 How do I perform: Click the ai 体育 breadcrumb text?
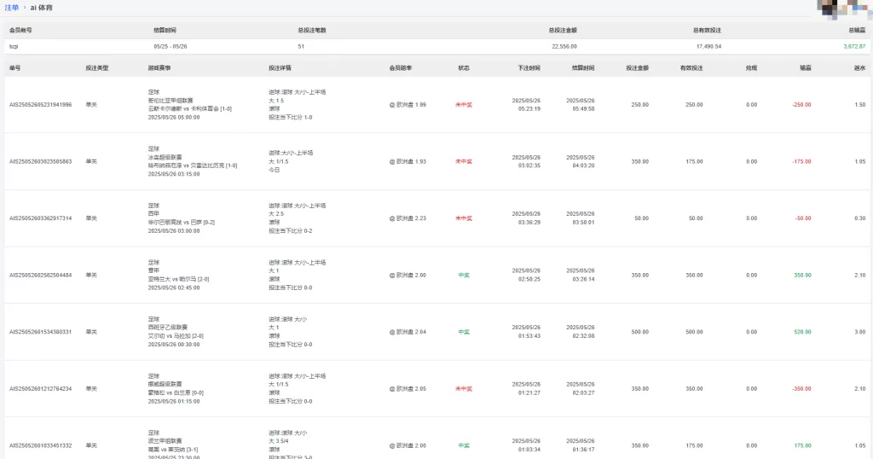(x=42, y=8)
